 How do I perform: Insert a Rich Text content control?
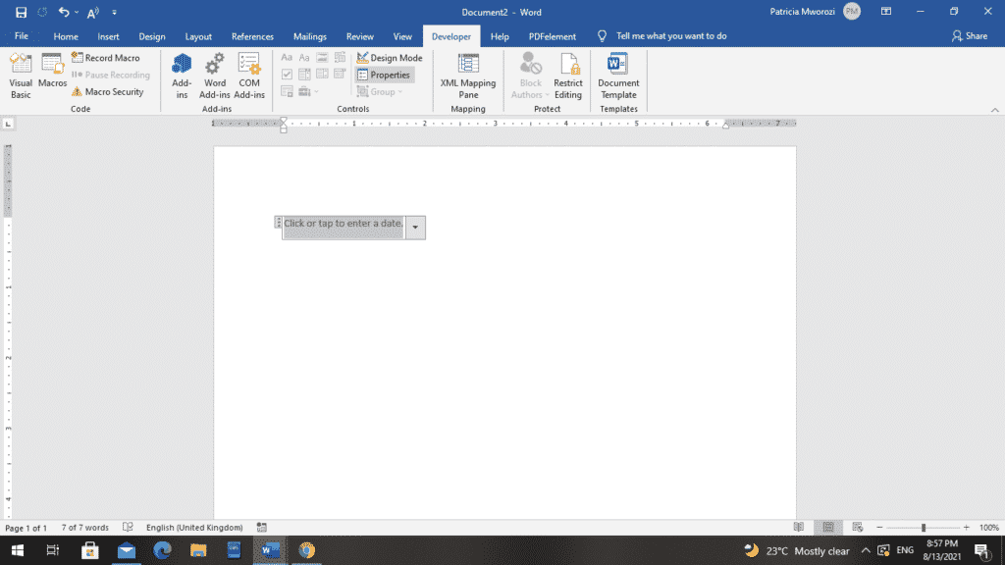click(x=287, y=57)
